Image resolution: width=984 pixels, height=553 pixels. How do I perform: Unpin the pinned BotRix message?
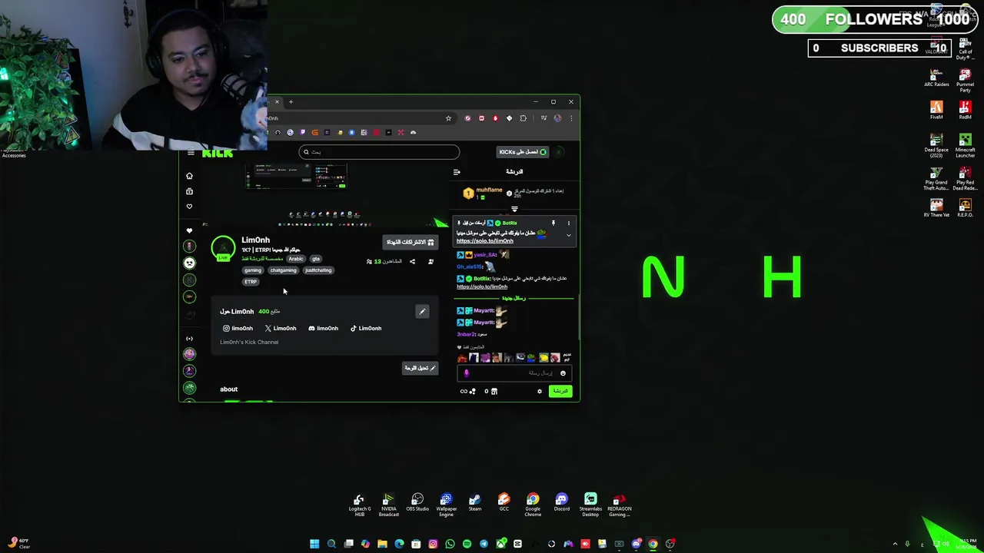553,224
